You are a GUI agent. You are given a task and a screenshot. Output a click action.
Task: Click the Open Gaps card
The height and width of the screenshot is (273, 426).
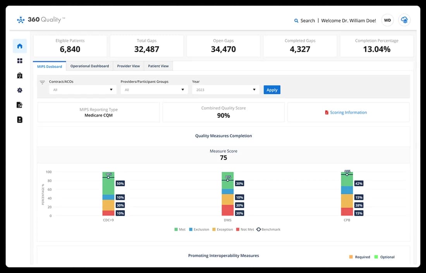point(223,46)
